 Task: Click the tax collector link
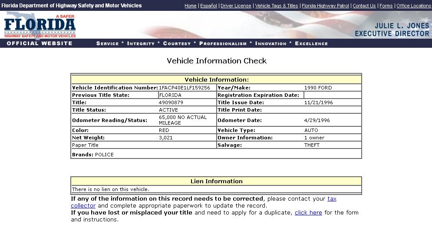[x=332, y=199]
